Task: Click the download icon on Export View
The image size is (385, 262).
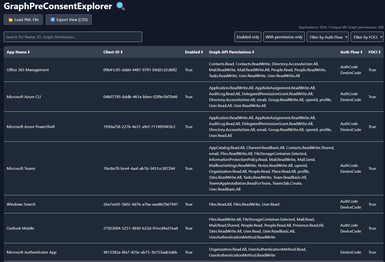Action: click(53, 20)
